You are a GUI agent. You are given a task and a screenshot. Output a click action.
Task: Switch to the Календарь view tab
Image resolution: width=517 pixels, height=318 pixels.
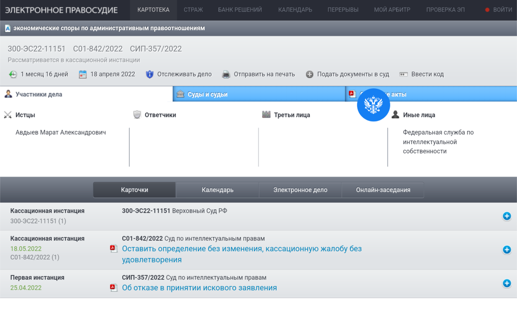[x=218, y=190]
